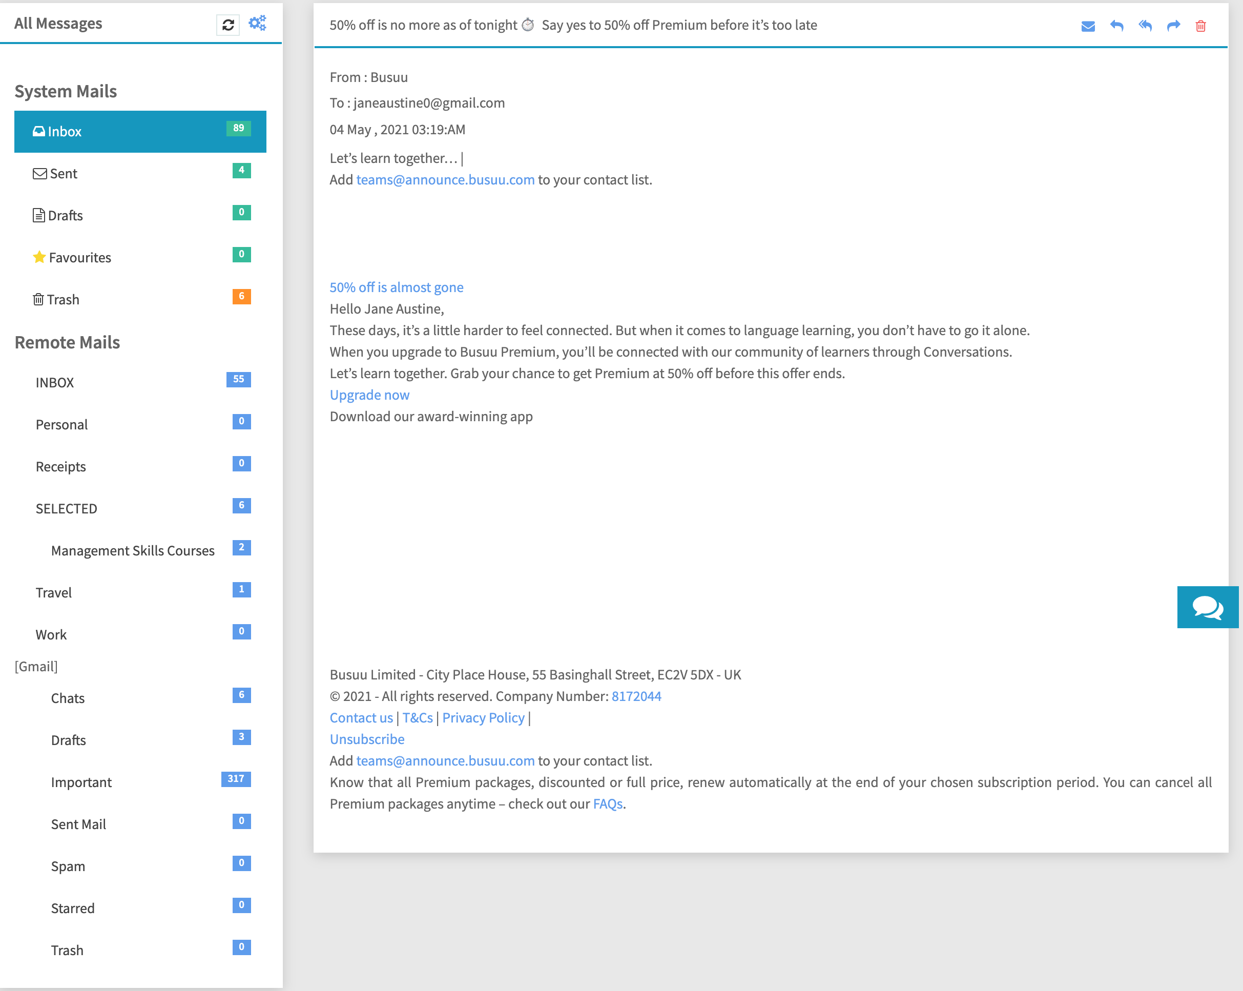Open the Gmail Chats folder

pyautogui.click(x=140, y=699)
